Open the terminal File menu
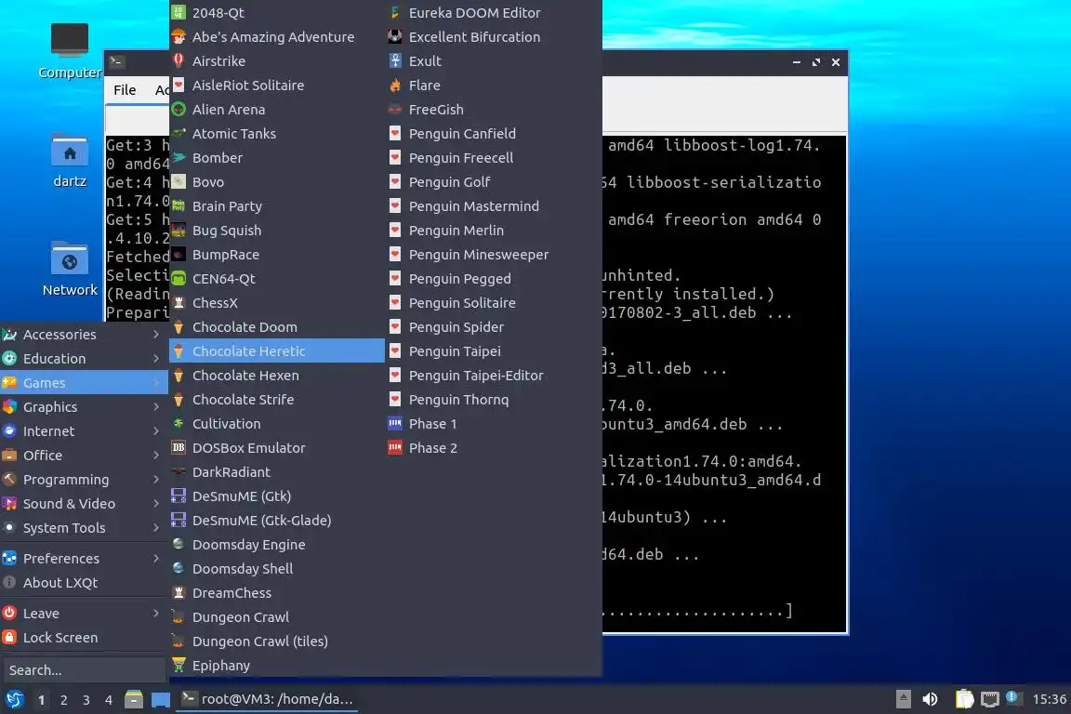 coord(125,89)
